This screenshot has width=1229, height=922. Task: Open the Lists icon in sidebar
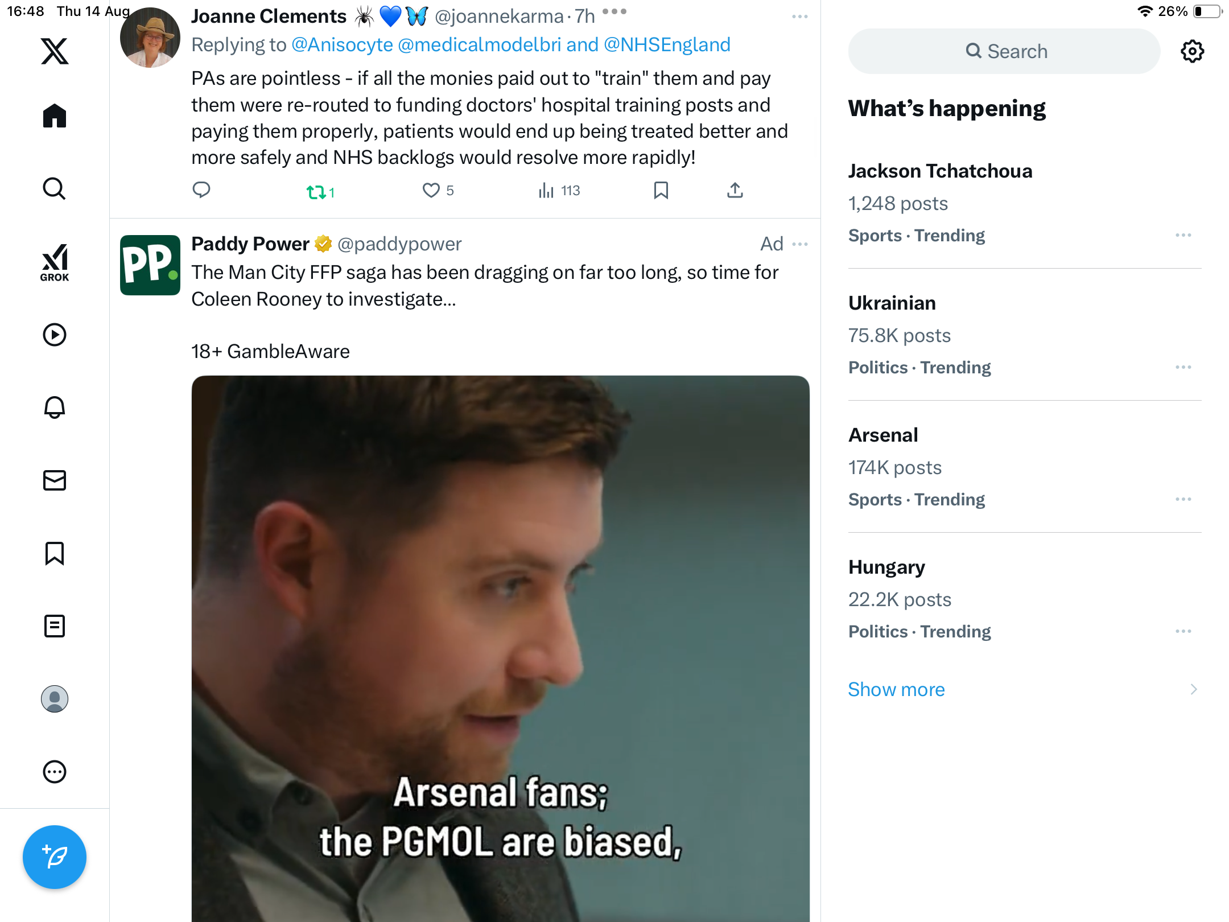click(55, 626)
